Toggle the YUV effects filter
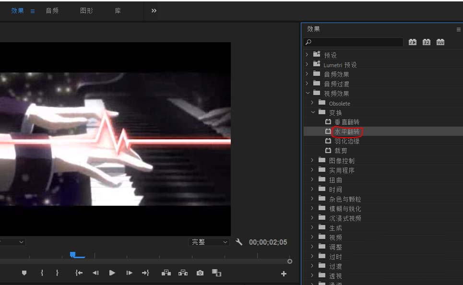Image resolution: width=463 pixels, height=285 pixels. point(440,42)
